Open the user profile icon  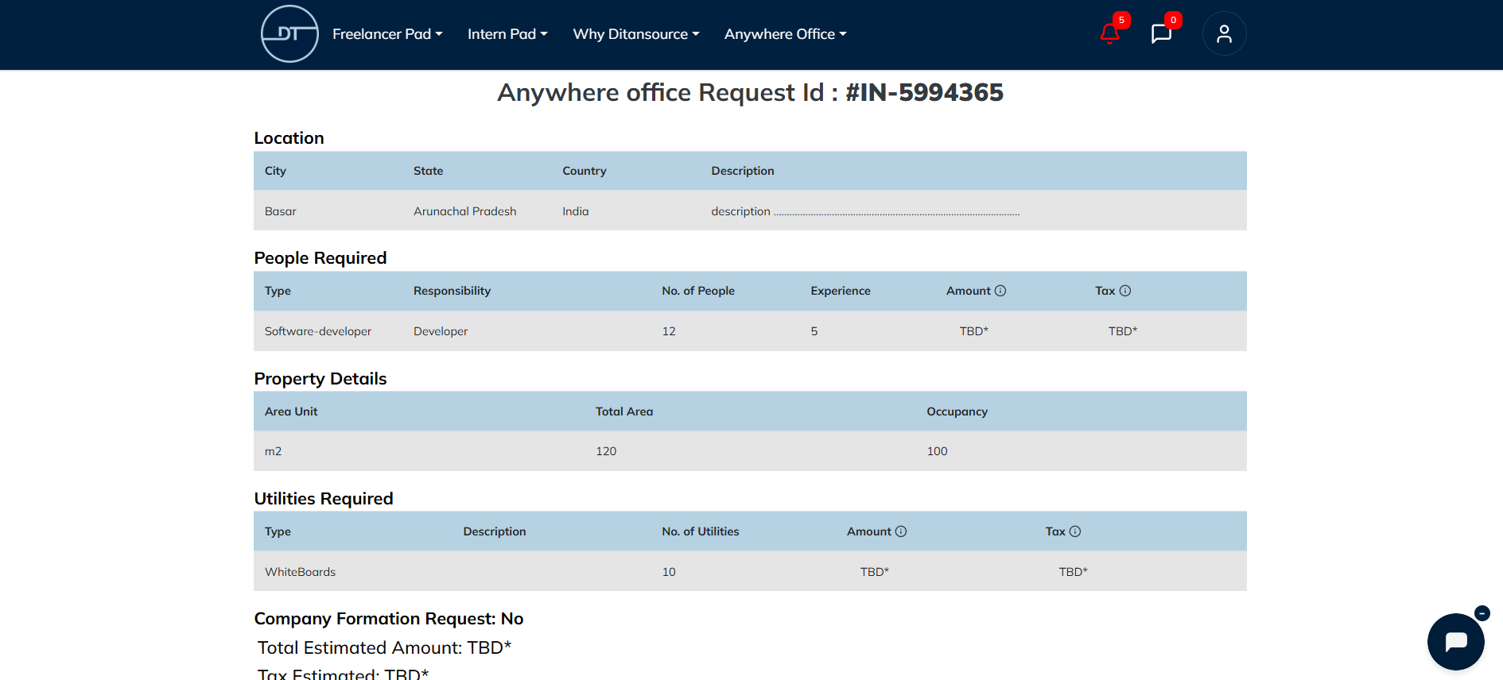point(1224,33)
